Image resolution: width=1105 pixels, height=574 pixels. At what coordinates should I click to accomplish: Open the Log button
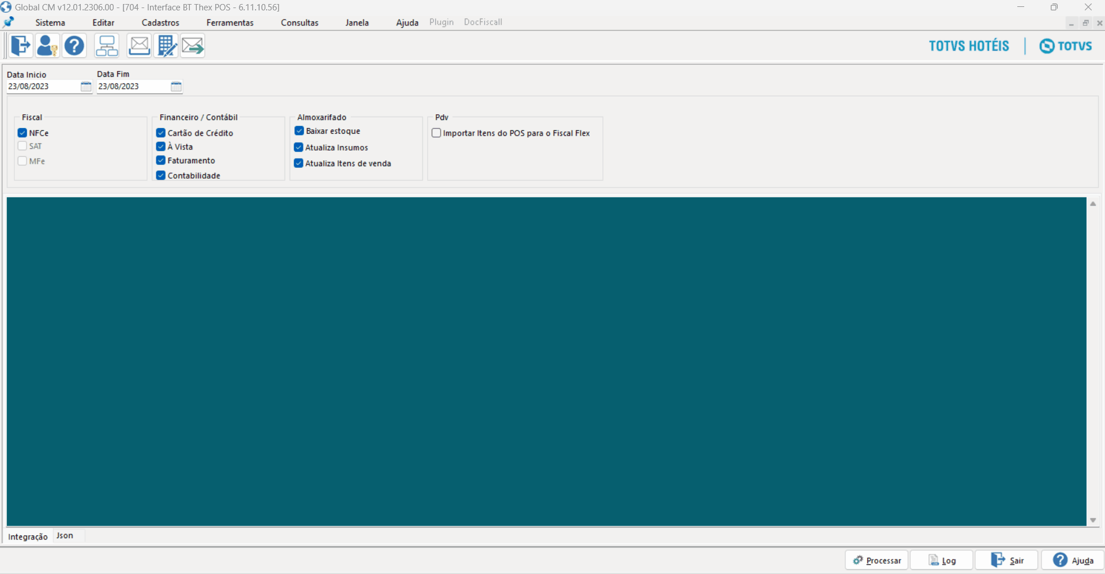click(942, 560)
